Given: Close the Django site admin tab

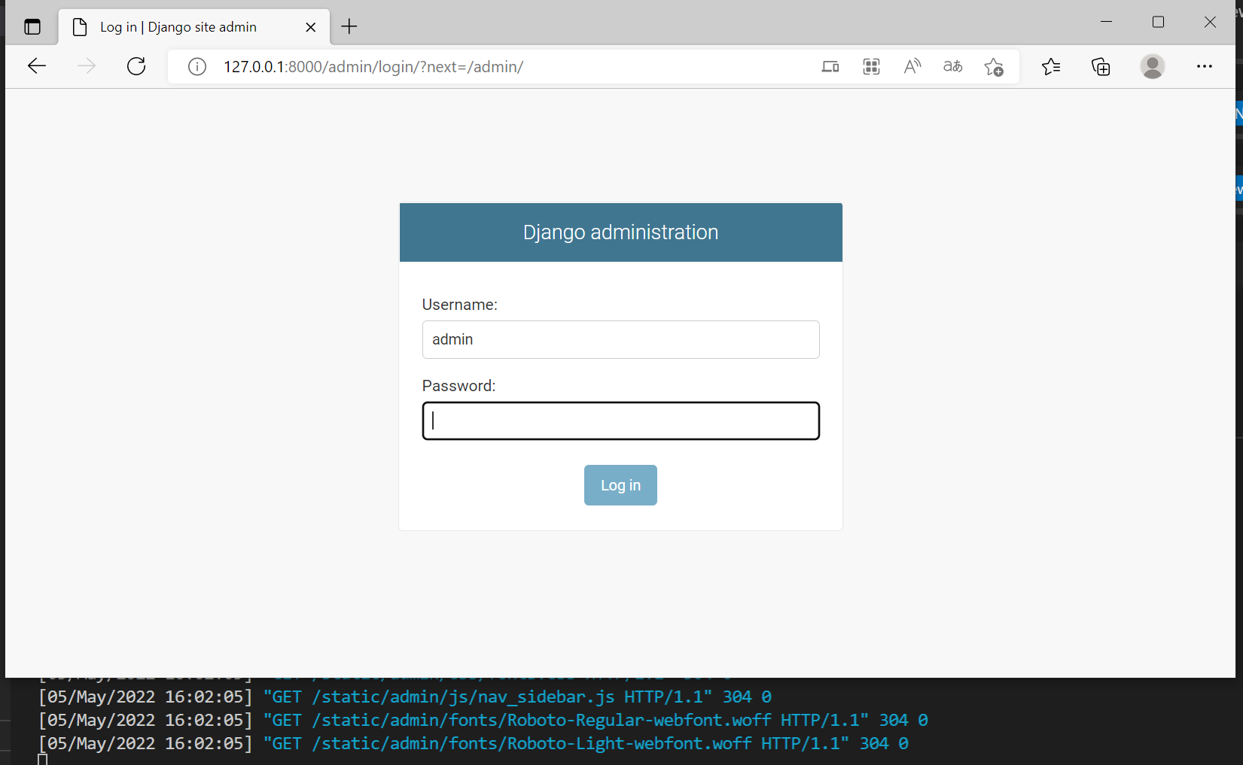Looking at the screenshot, I should 311,27.
